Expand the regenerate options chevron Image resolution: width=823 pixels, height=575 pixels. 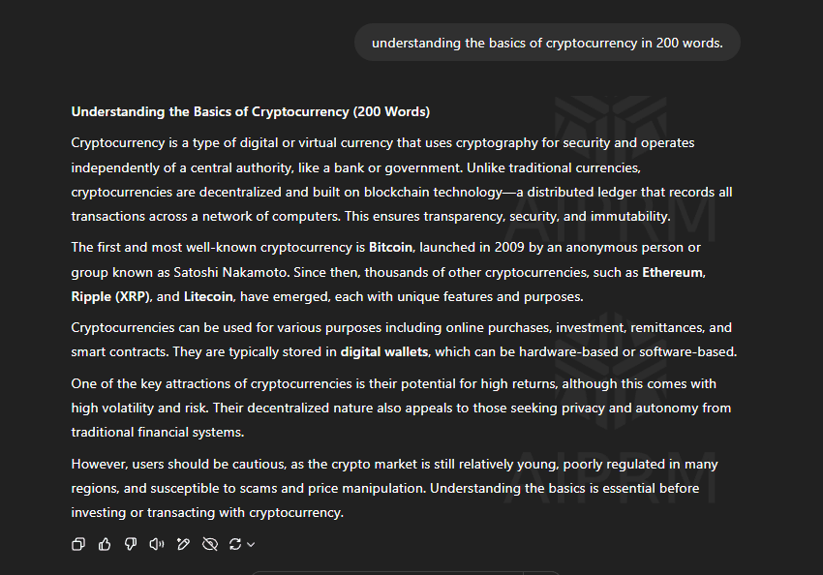pyautogui.click(x=251, y=545)
